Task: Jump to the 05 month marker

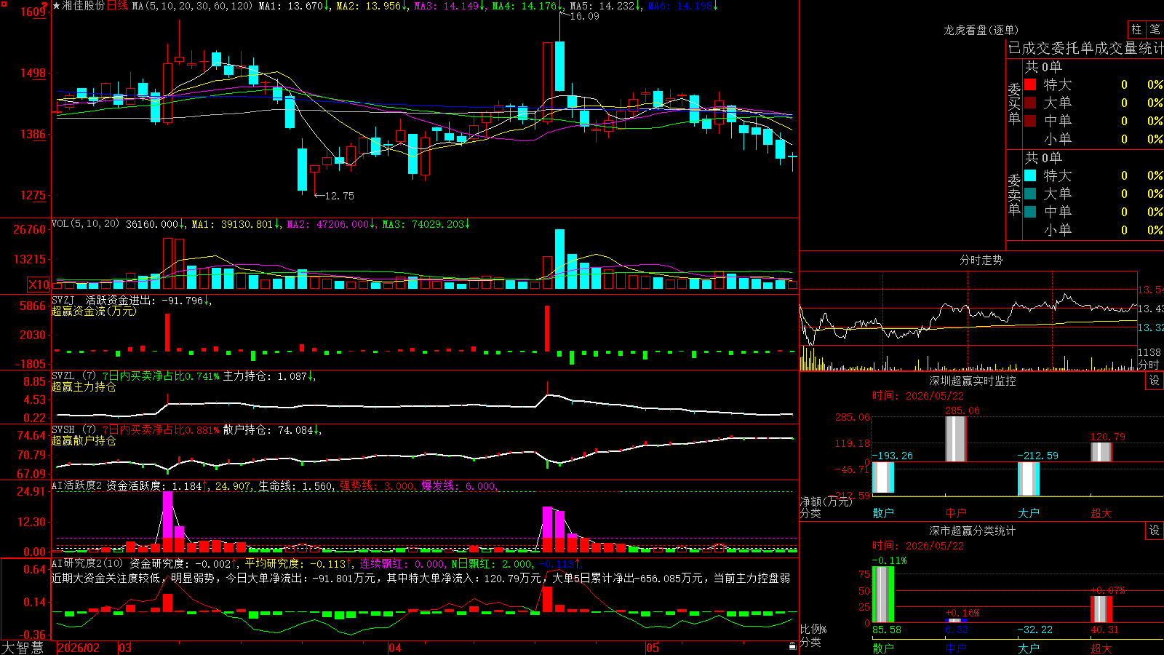Action: 653,648
